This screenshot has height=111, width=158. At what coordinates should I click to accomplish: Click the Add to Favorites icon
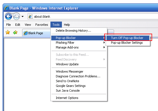(15, 32)
